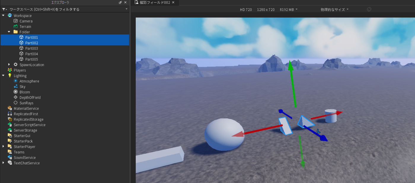This screenshot has height=183, width=415.
Task: Collapse the Folder tree node
Action: coord(9,32)
